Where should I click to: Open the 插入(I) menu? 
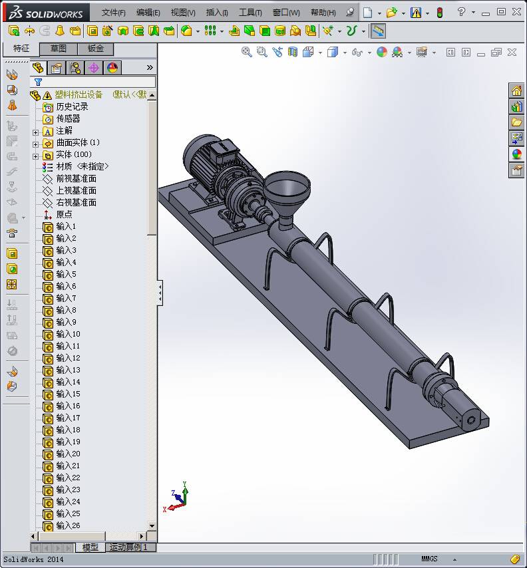click(x=217, y=13)
